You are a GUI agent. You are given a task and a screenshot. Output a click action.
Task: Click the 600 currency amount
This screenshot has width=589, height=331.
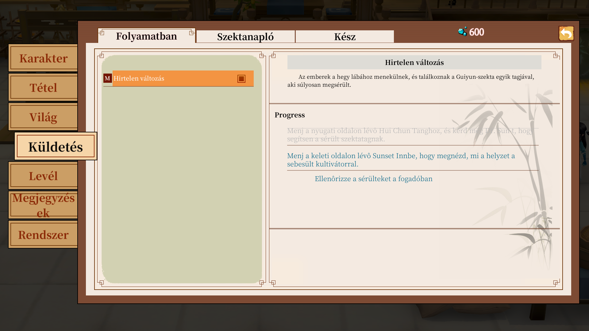(x=476, y=32)
